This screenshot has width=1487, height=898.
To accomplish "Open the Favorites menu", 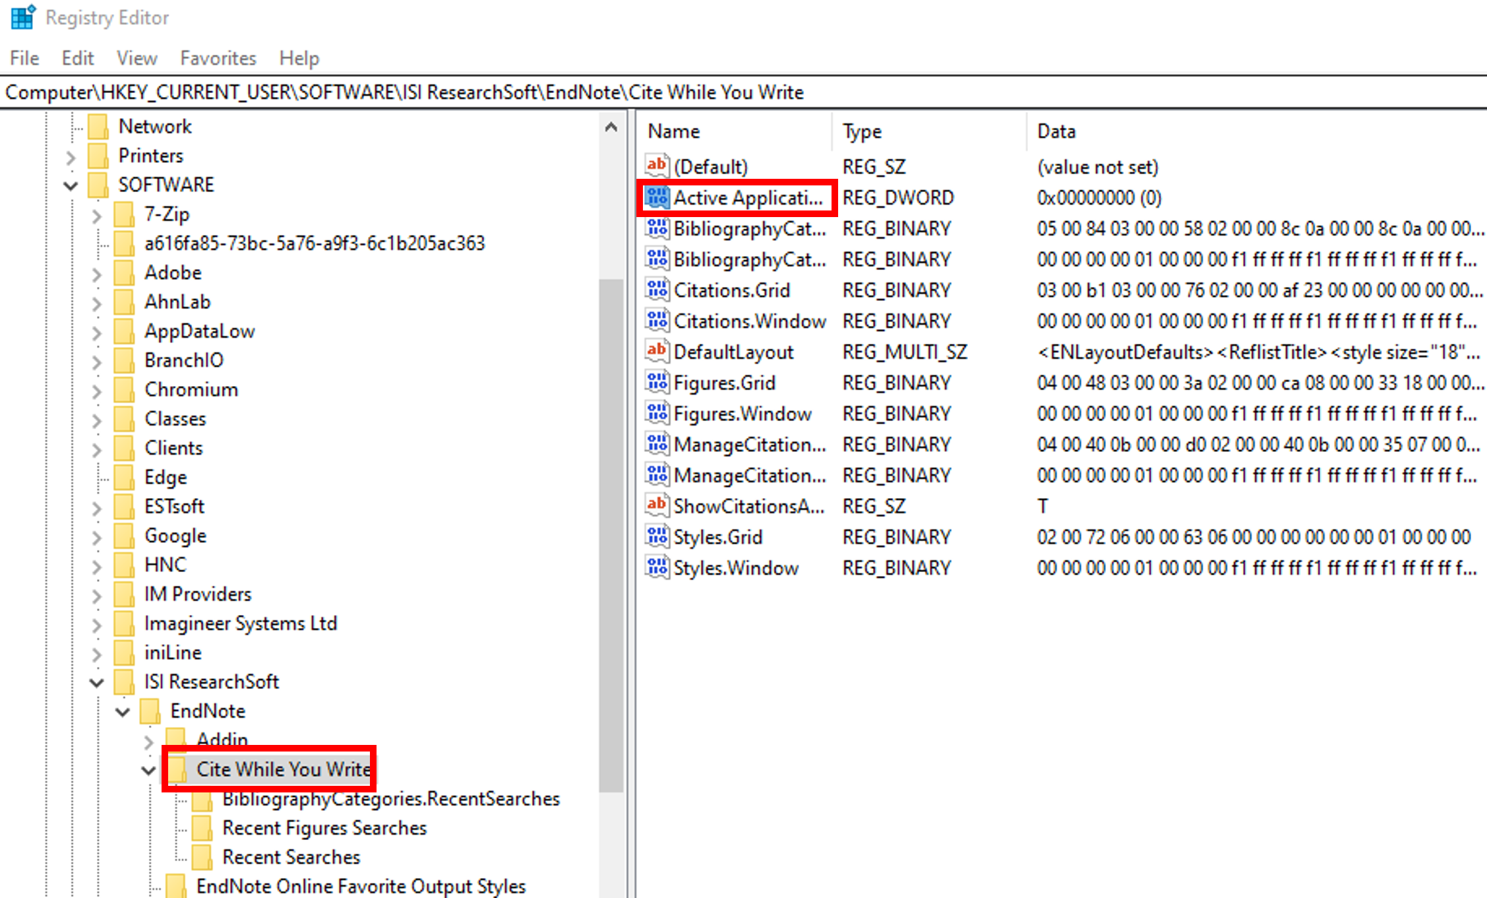I will click(x=218, y=58).
